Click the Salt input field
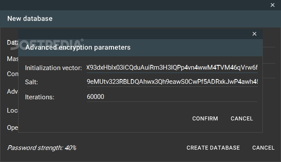 (172, 82)
